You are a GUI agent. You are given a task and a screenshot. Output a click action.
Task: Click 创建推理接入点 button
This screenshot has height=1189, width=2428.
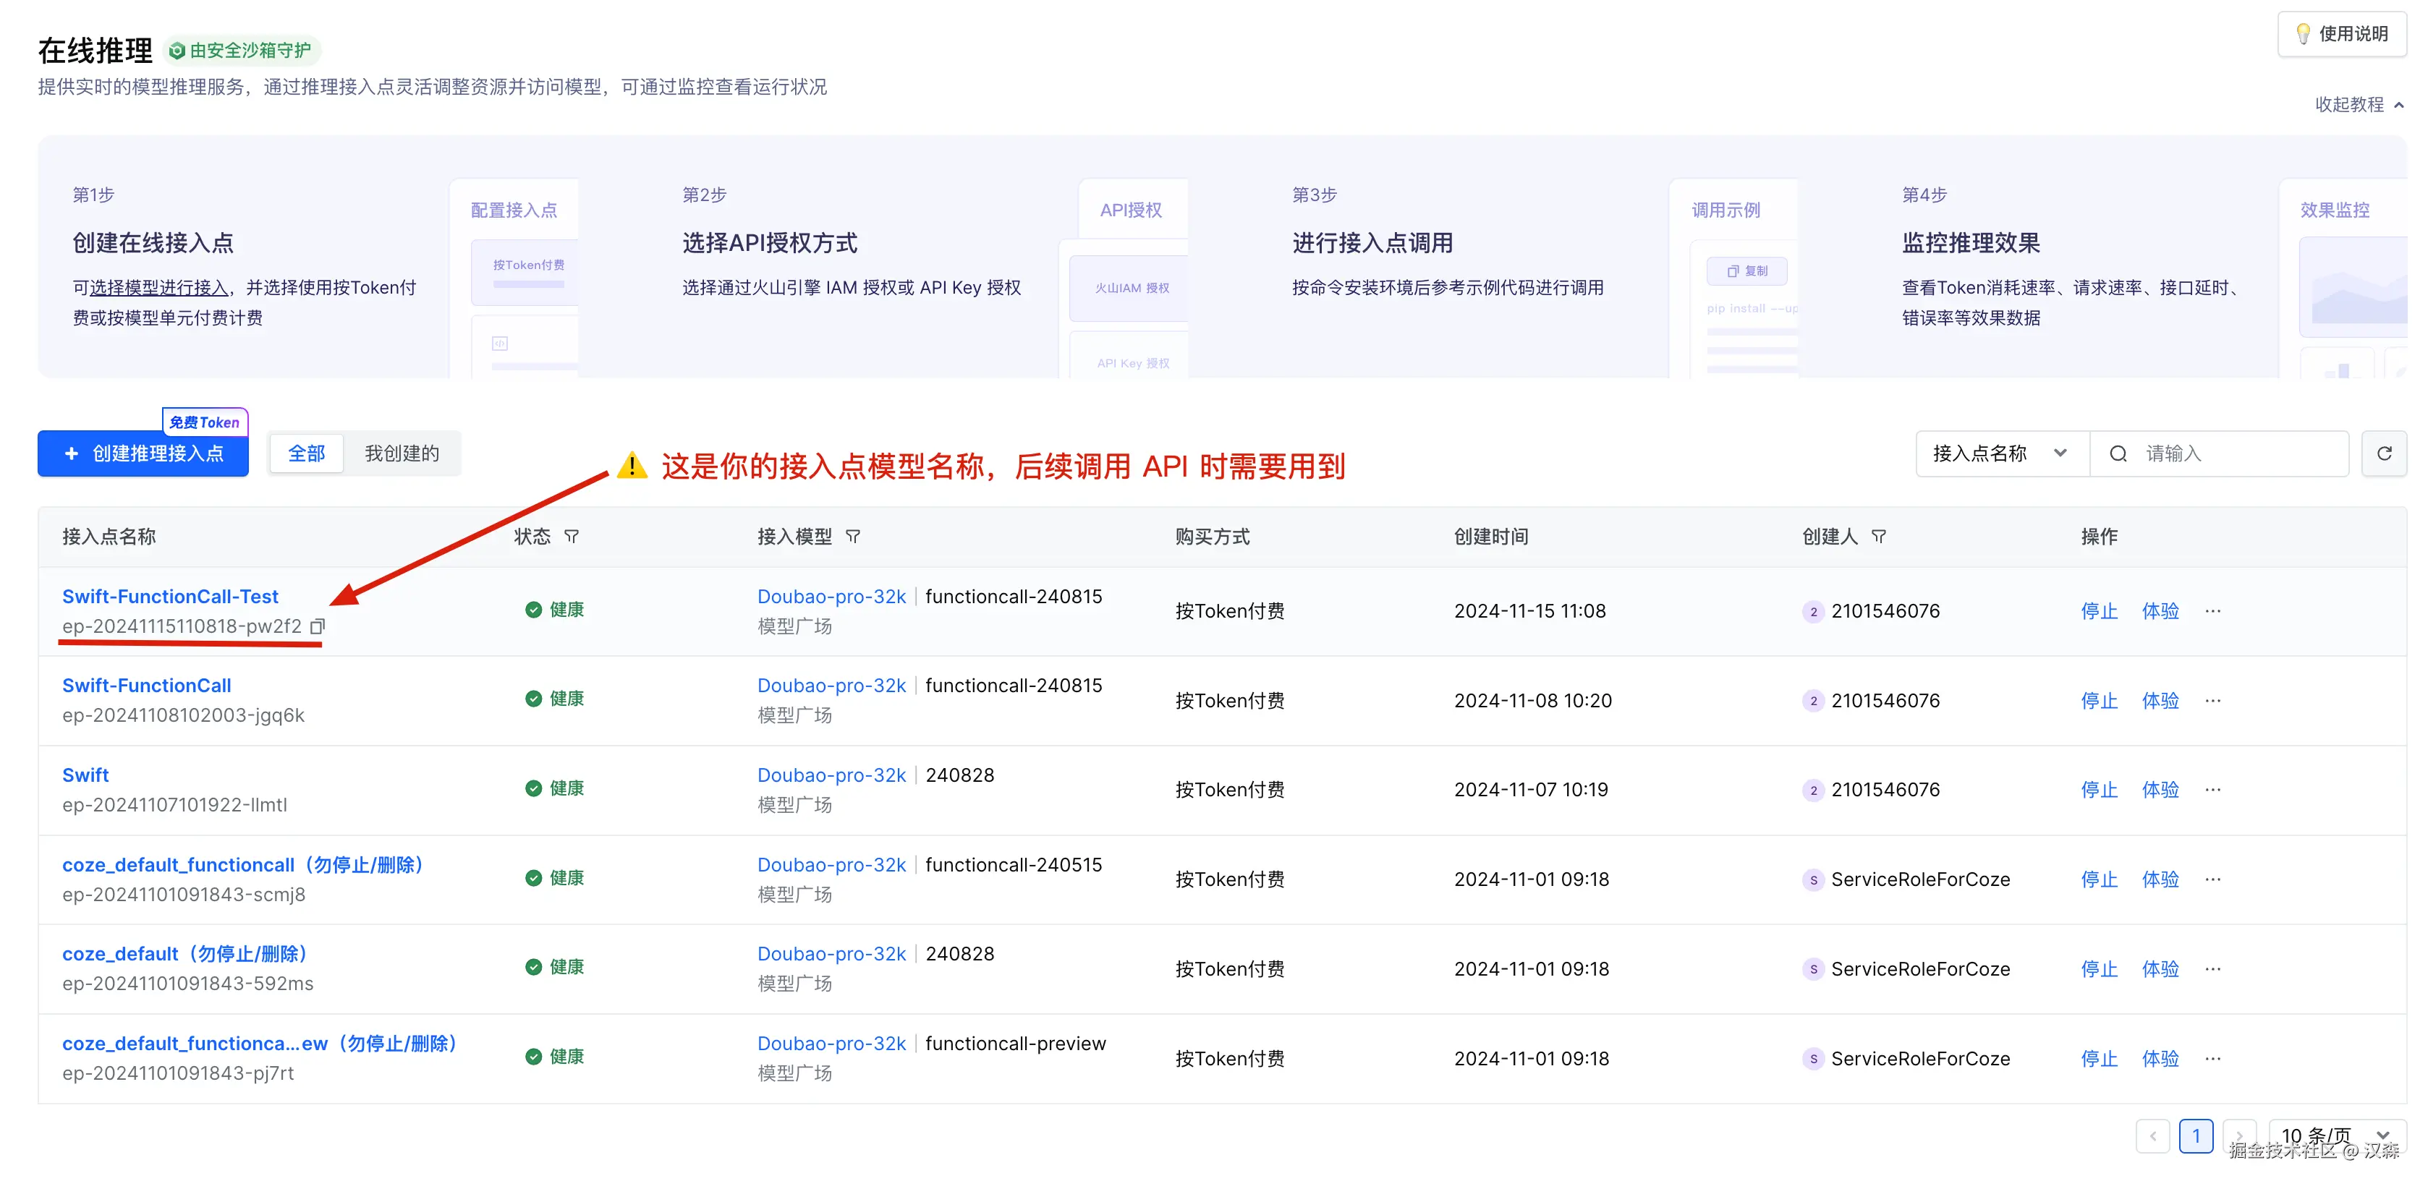point(143,453)
